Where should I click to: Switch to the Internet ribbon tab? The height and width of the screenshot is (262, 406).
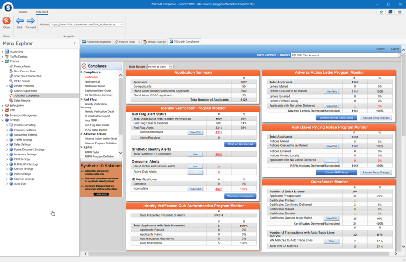pyautogui.click(x=42, y=12)
